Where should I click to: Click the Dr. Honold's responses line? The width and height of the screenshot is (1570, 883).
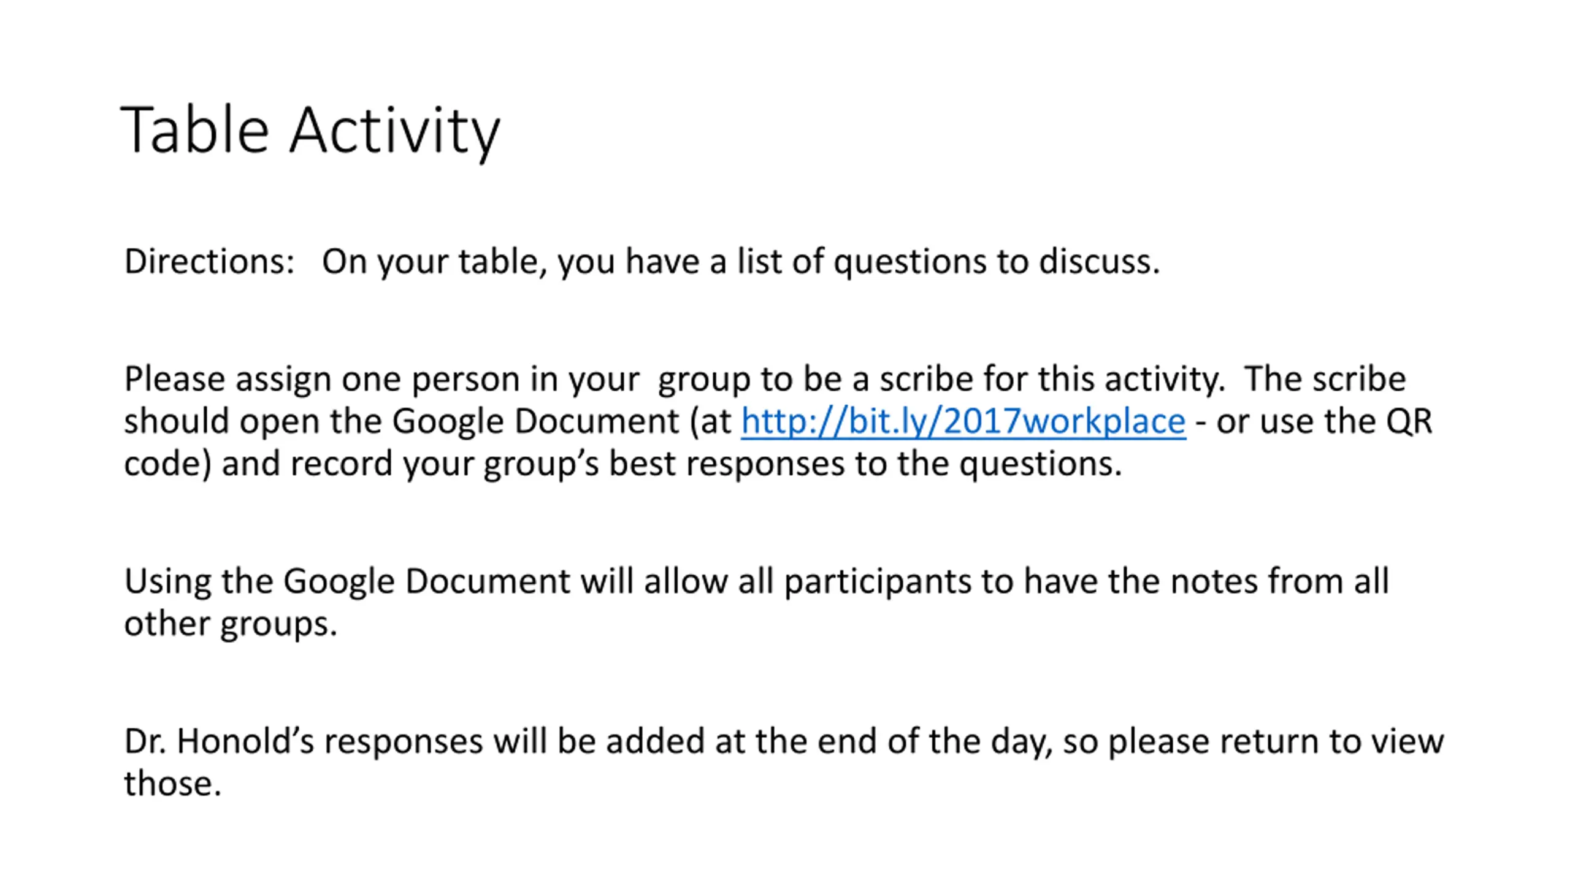click(784, 742)
